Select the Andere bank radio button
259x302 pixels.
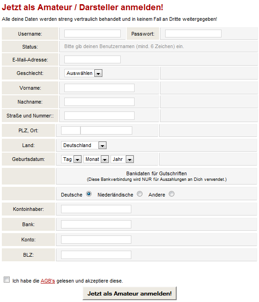click(x=172, y=194)
